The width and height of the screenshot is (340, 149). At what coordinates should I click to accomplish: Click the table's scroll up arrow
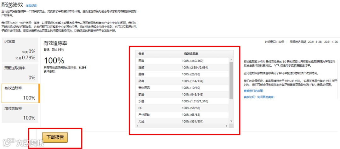tap(231, 59)
